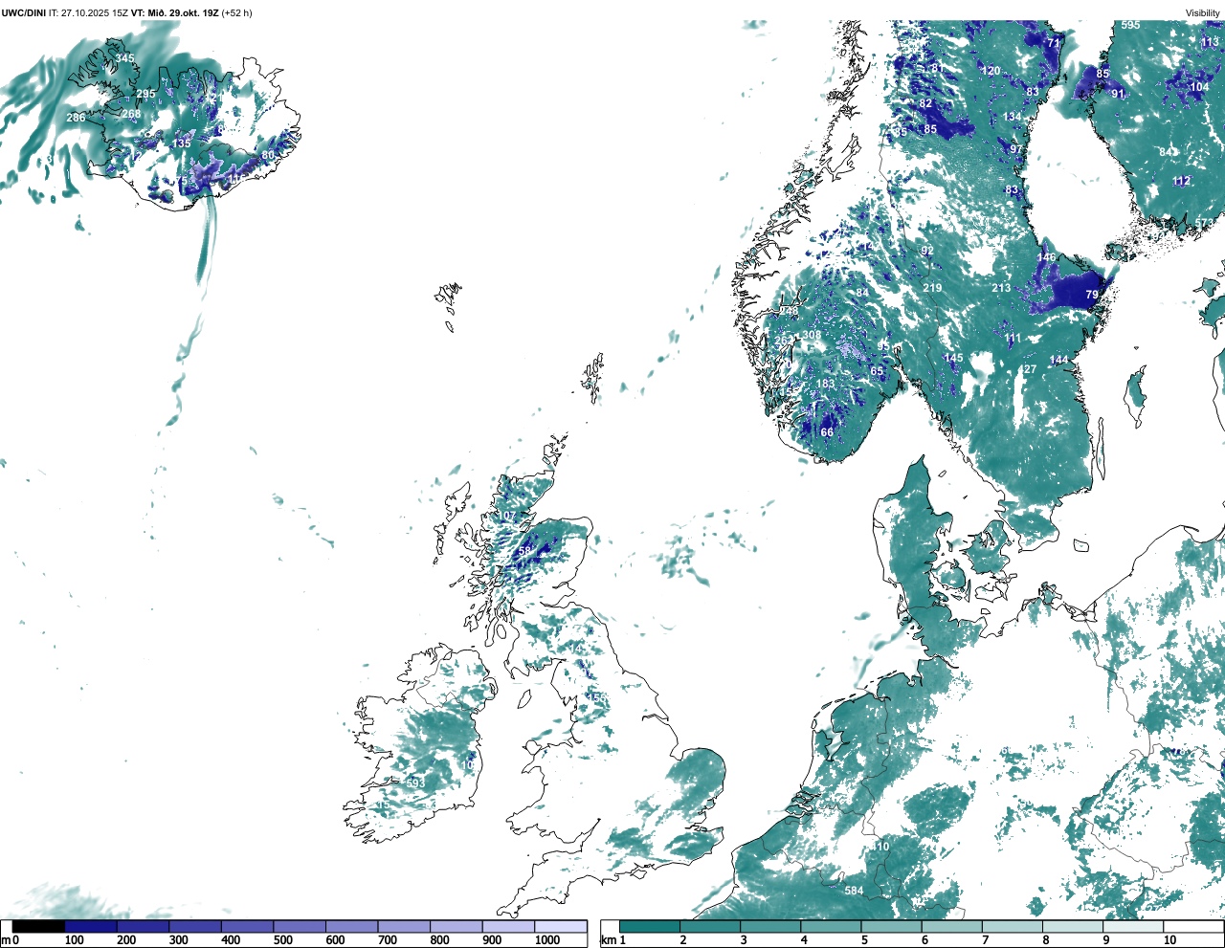Image resolution: width=1225 pixels, height=948 pixels.
Task: Click the palest 9–10 km legend swatch
Action: point(1133,926)
